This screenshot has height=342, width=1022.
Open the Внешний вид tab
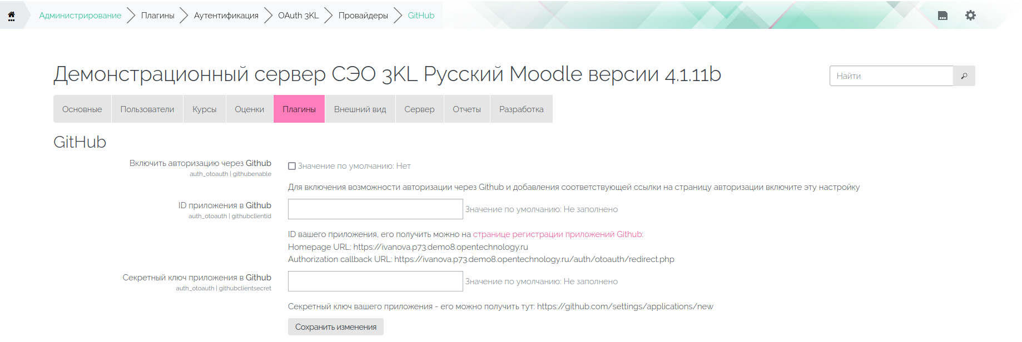click(360, 109)
